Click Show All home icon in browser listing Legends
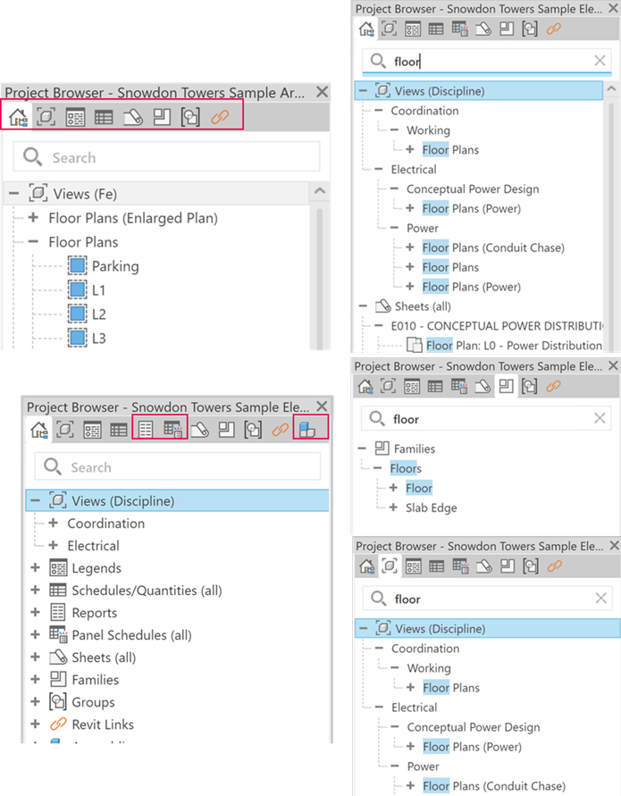The image size is (621, 796). click(39, 430)
